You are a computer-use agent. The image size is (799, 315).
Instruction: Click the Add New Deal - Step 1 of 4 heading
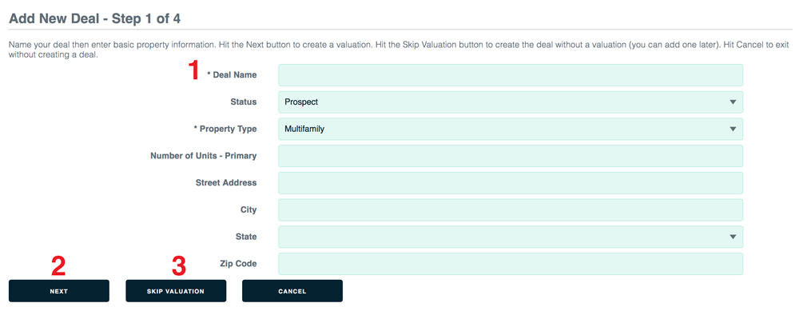(x=95, y=19)
